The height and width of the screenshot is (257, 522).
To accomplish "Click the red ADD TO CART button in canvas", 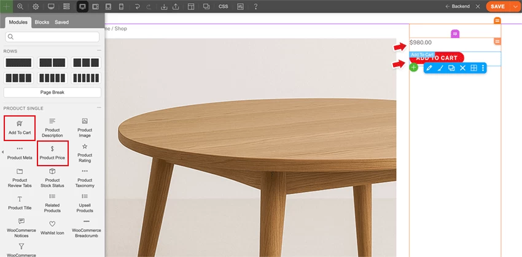I will tap(437, 58).
